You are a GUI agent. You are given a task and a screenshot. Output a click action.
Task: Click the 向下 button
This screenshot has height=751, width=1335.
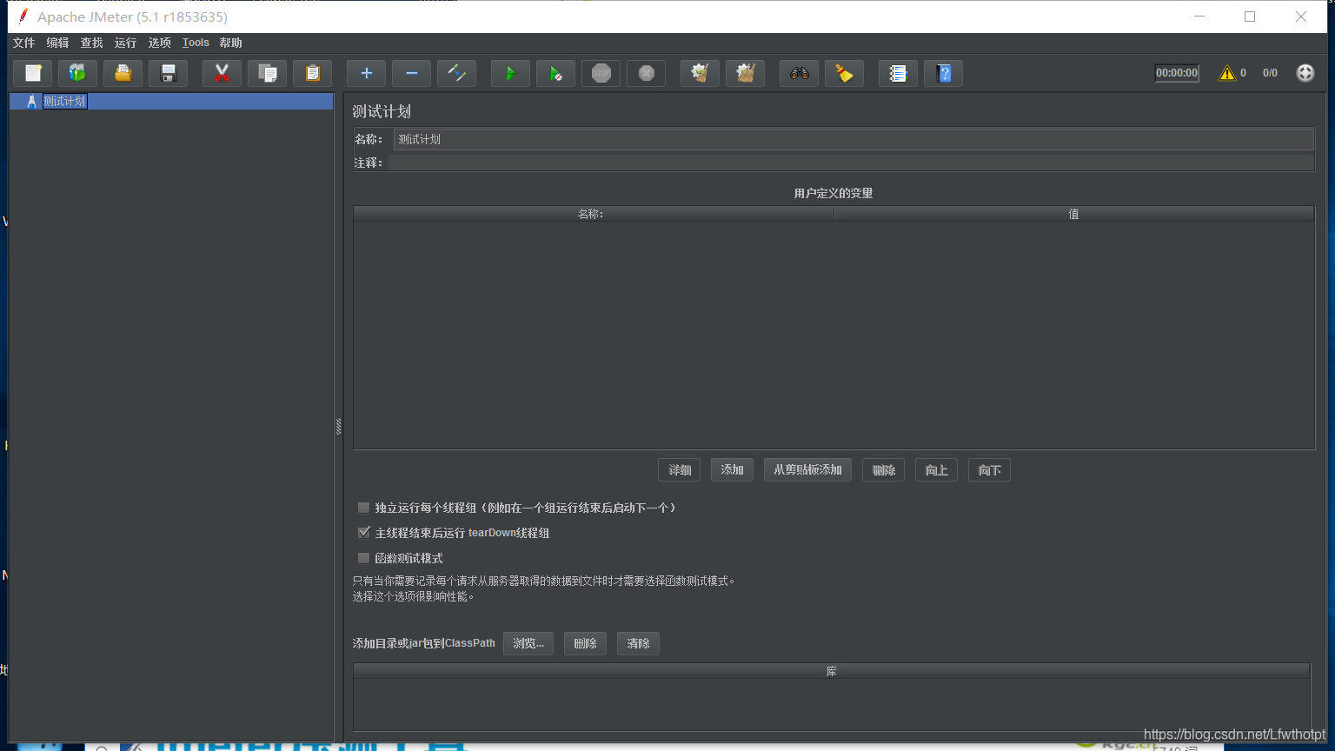pos(990,470)
